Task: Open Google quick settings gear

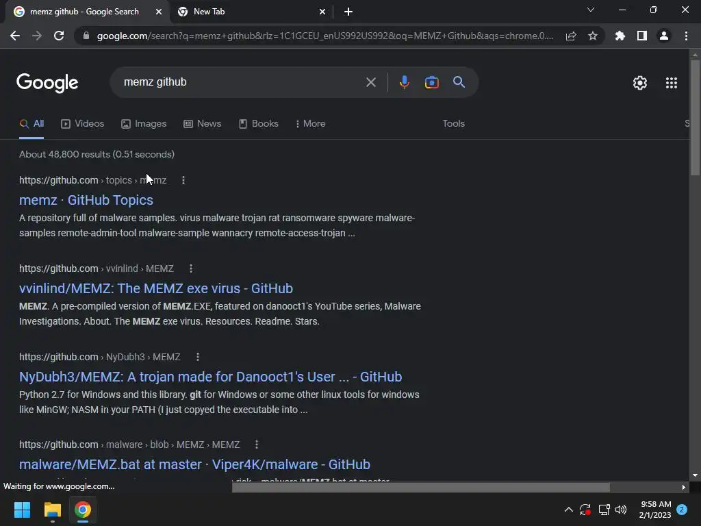Action: [640, 83]
